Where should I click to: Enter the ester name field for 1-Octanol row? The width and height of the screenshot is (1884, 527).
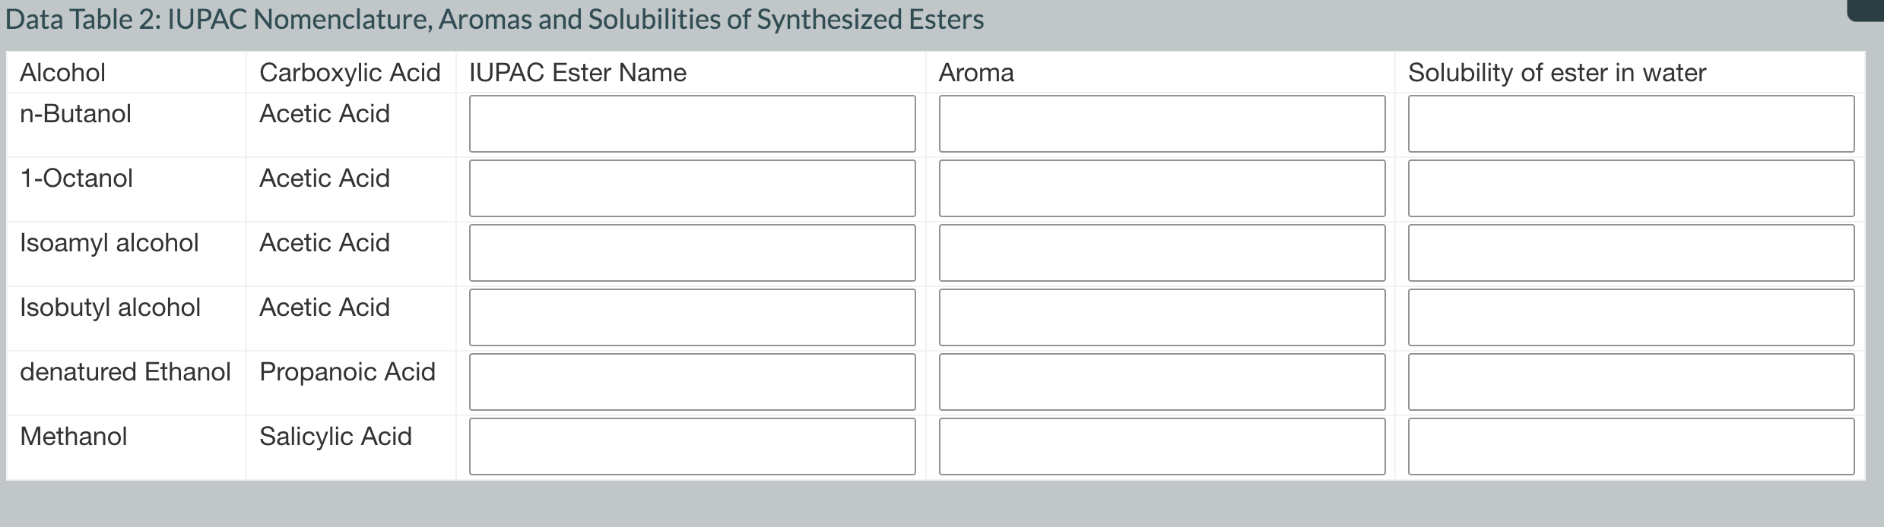pos(693,188)
